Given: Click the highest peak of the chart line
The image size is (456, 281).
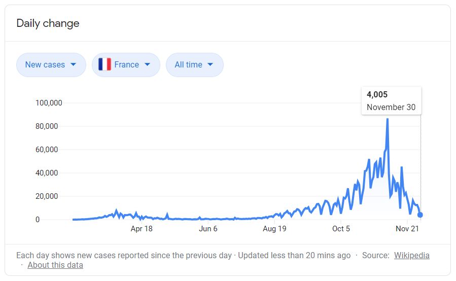Looking at the screenshot, I should point(388,120).
